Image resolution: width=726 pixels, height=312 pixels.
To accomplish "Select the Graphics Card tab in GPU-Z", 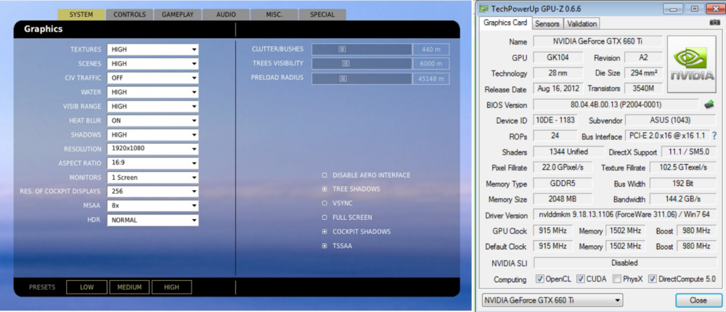I will tap(505, 22).
